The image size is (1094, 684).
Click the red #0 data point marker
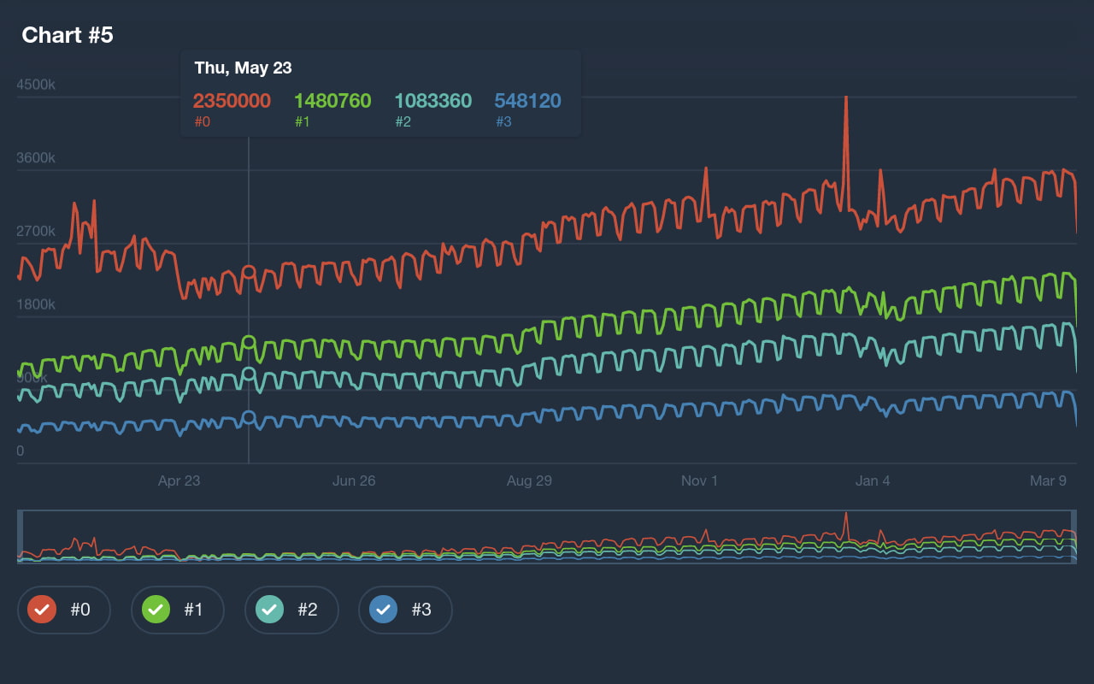click(249, 273)
